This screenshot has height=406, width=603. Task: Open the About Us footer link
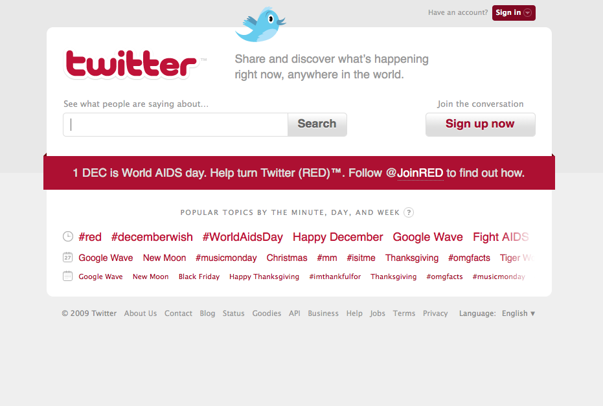141,313
